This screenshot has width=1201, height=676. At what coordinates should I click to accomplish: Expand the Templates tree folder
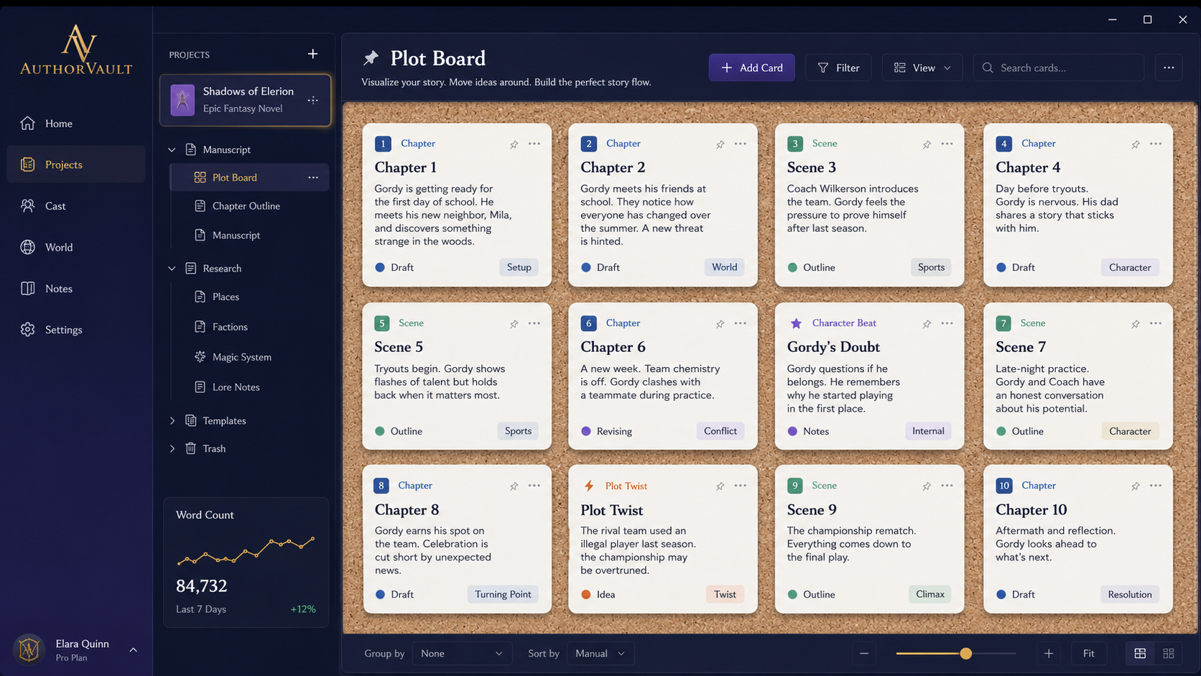click(x=172, y=421)
